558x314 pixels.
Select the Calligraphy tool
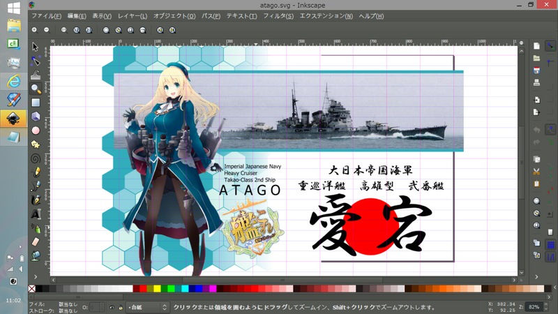pos(36,200)
